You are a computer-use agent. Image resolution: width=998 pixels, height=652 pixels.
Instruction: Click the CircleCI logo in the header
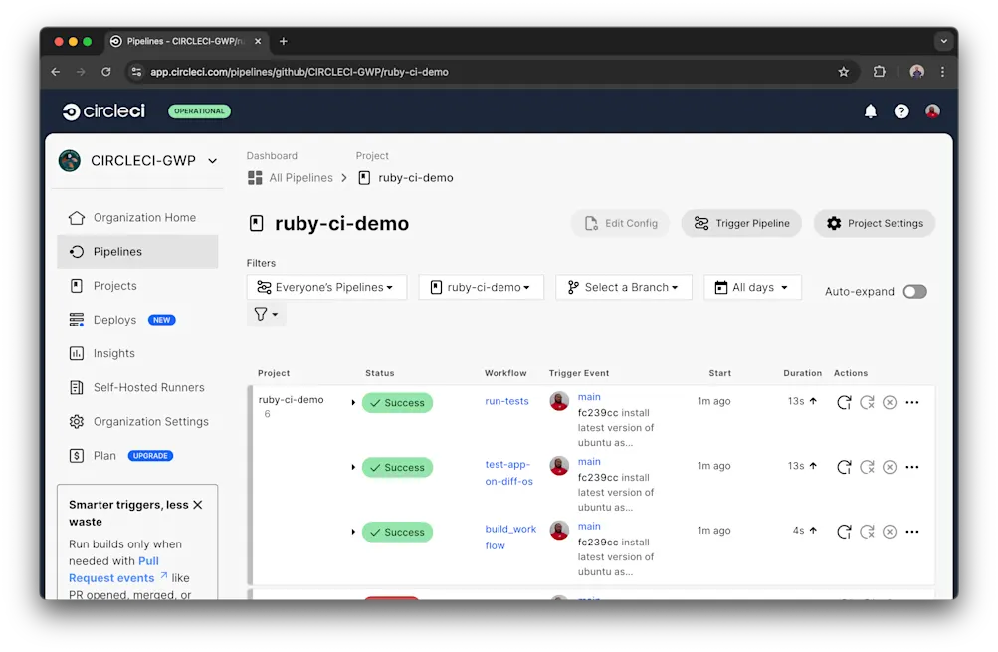pos(102,110)
